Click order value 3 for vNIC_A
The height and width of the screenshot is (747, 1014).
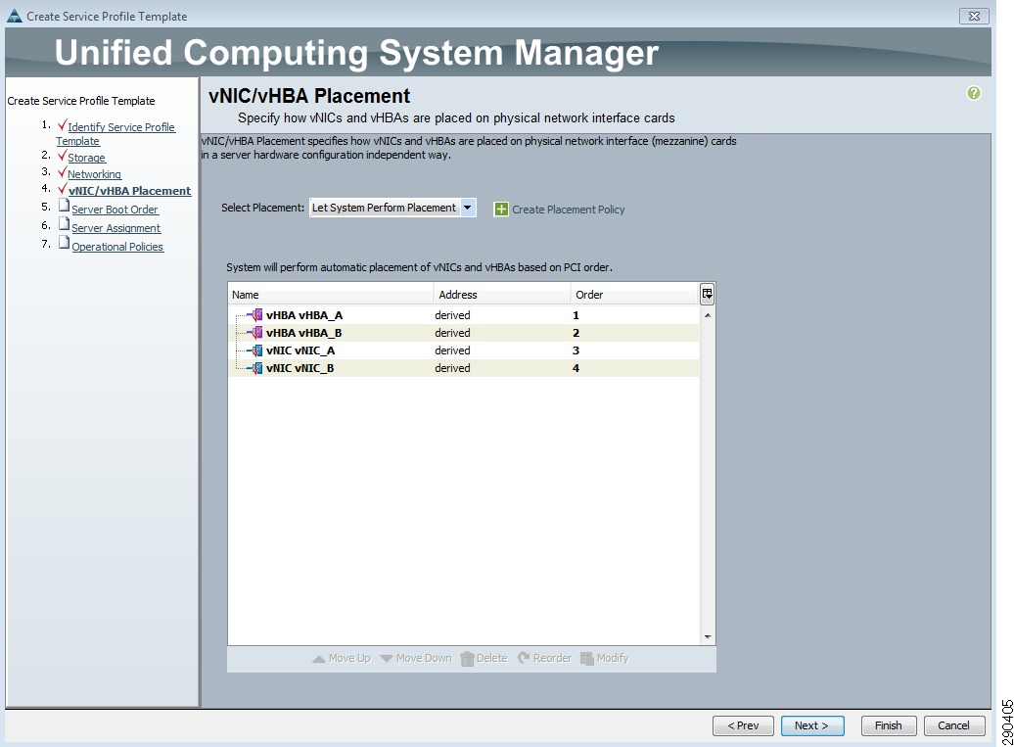click(x=576, y=350)
